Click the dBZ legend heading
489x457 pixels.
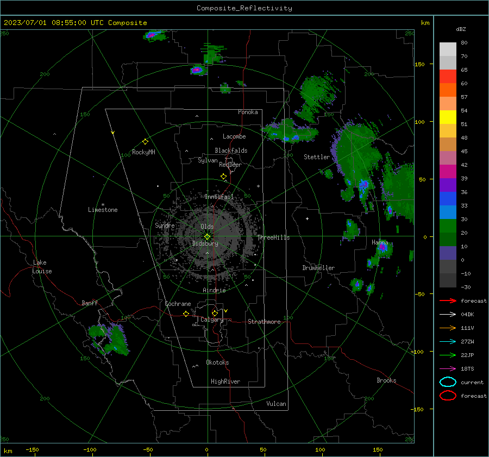(461, 29)
